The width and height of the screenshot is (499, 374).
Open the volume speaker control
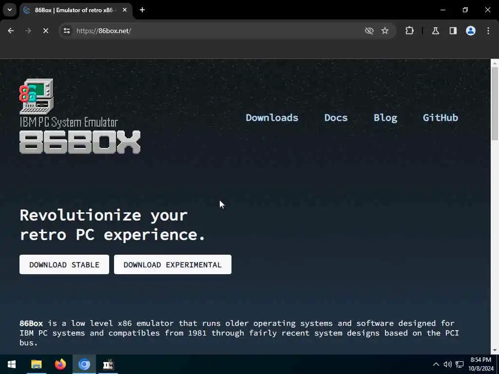[447, 364]
